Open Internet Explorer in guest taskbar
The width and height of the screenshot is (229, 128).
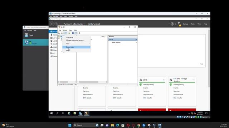pyautogui.click(x=69, y=113)
